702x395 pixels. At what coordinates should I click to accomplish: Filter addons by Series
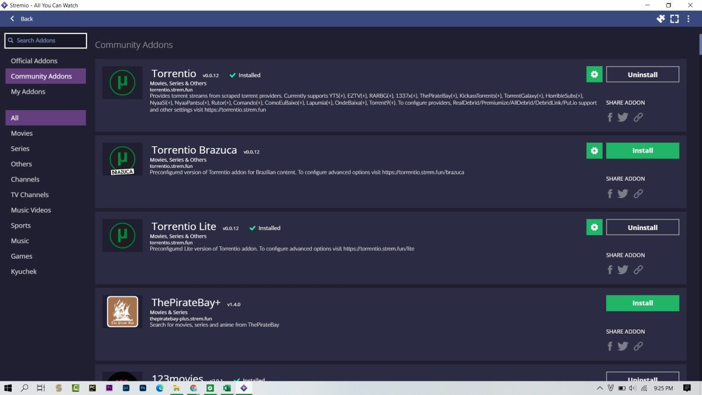point(46,149)
